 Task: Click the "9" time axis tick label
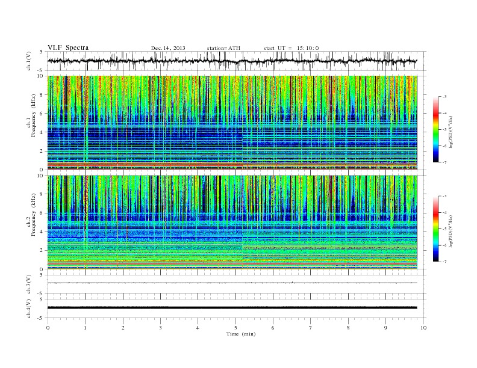coord(385,328)
